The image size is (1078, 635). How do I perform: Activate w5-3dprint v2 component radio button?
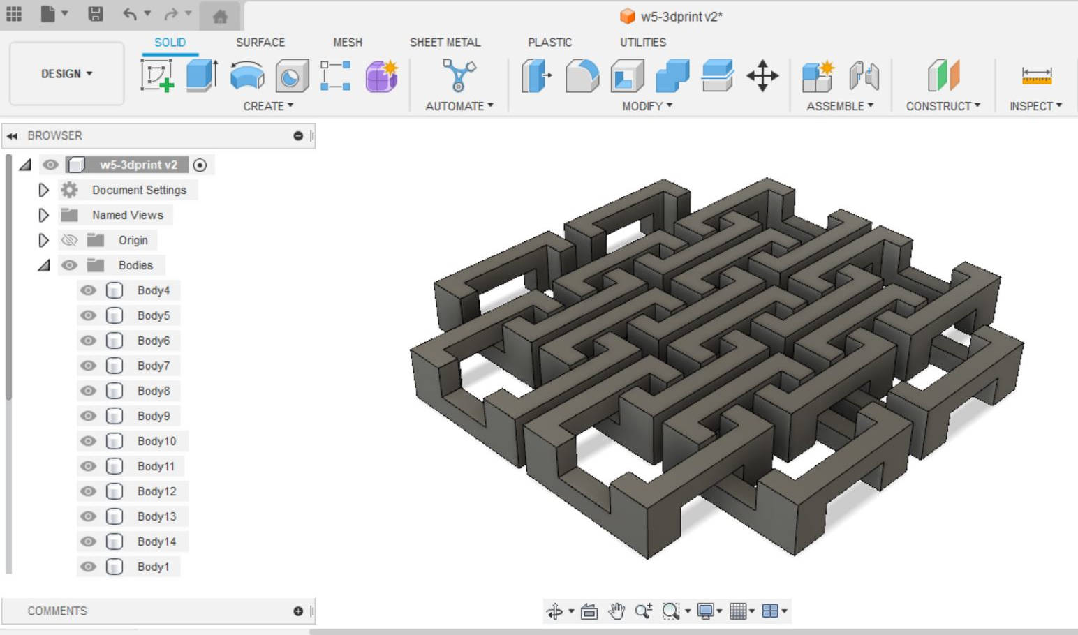[200, 165]
